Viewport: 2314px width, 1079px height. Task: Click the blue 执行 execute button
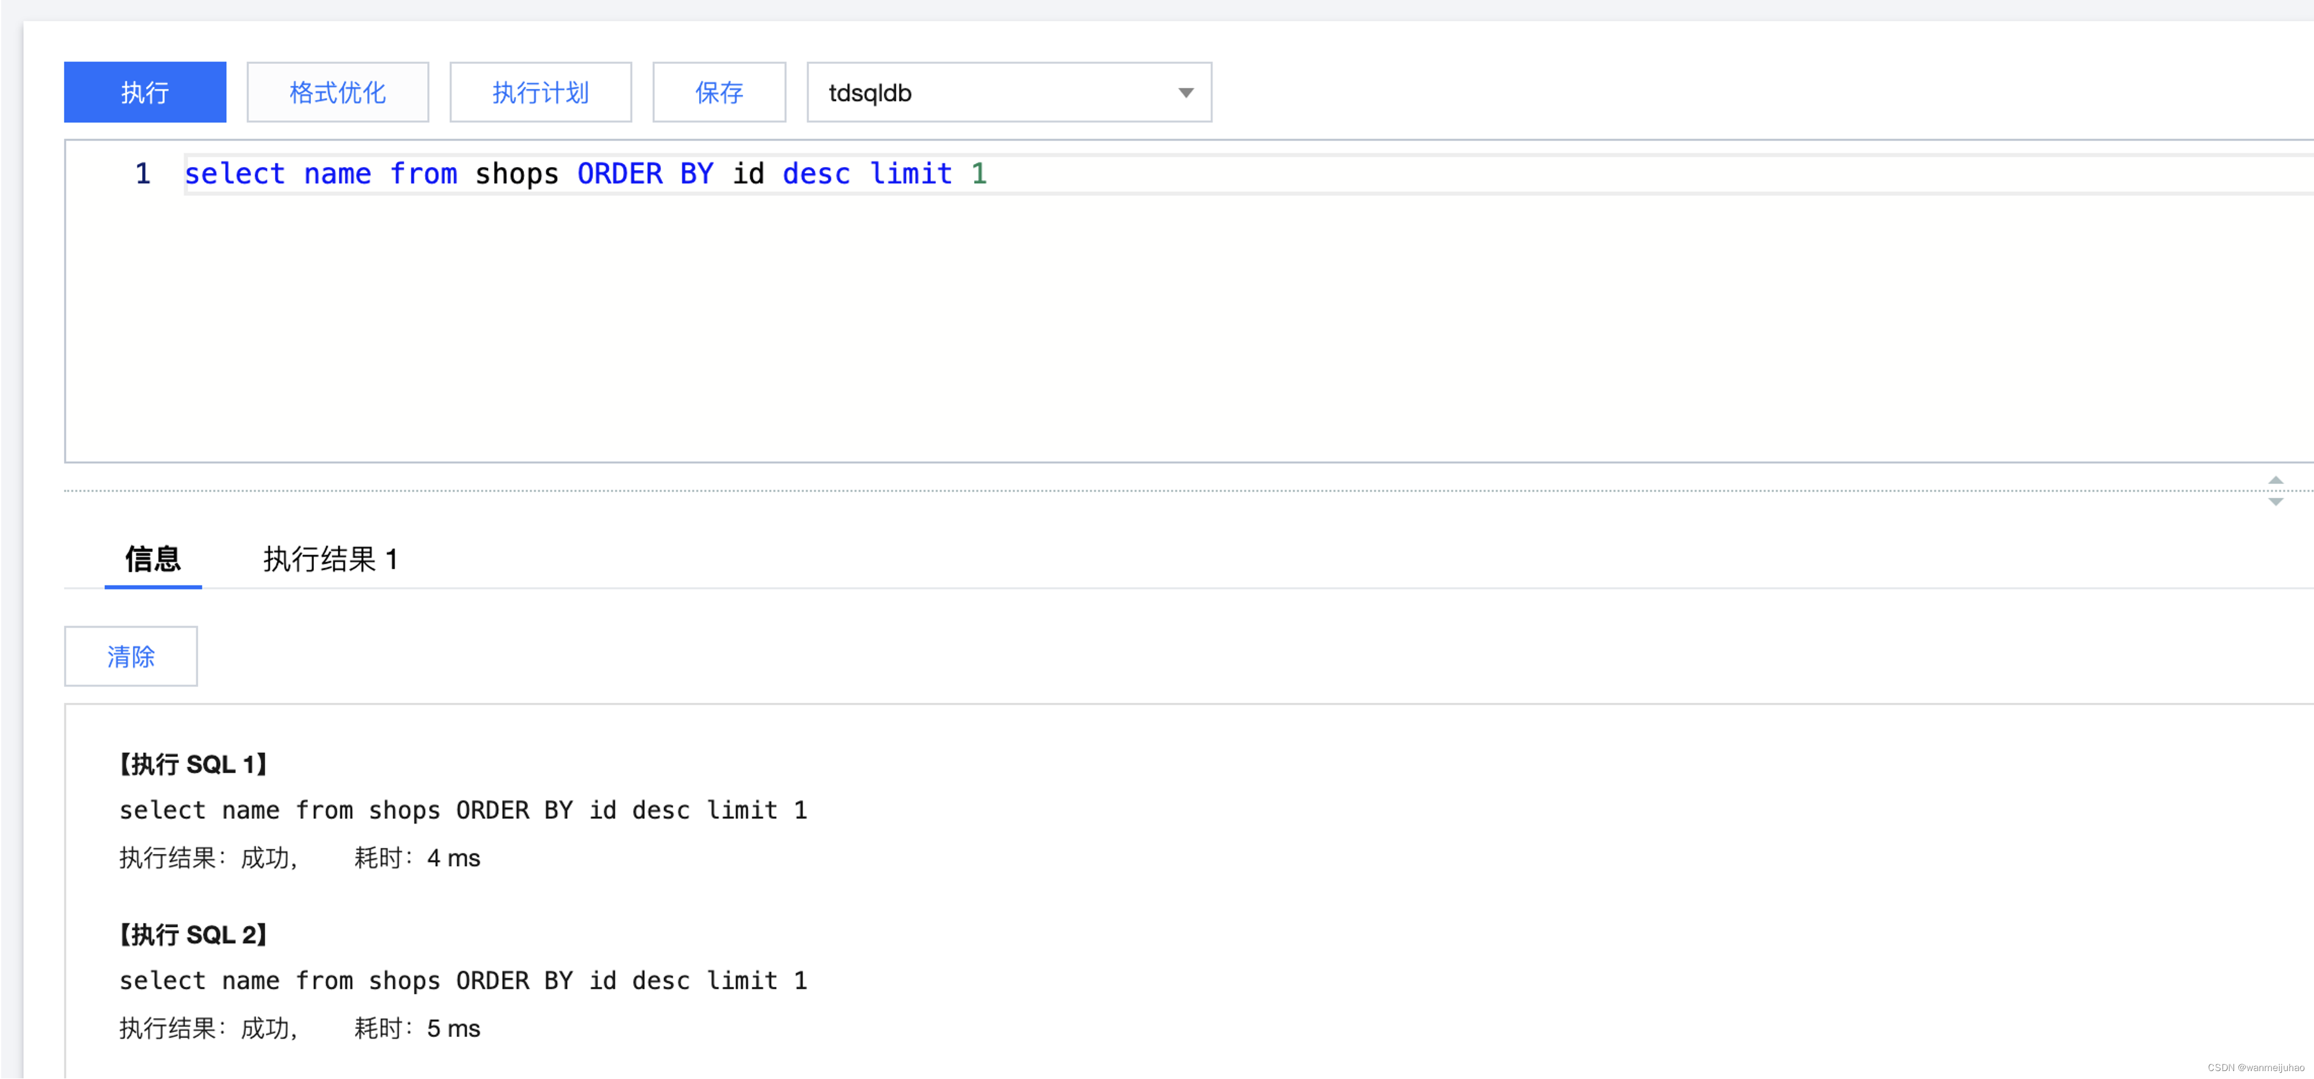pos(144,91)
